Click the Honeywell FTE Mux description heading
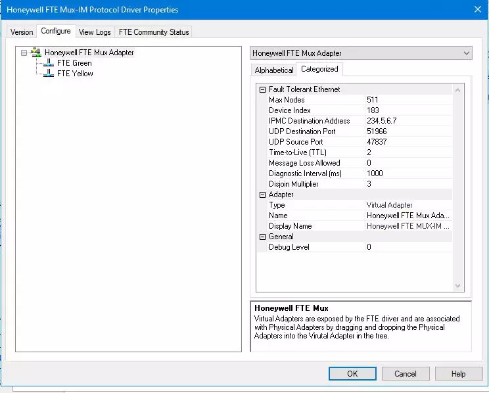Viewport: 489px width, 393px height. tap(291, 308)
